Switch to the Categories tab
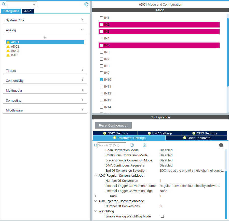This screenshot has width=229, height=221. click(11, 11)
